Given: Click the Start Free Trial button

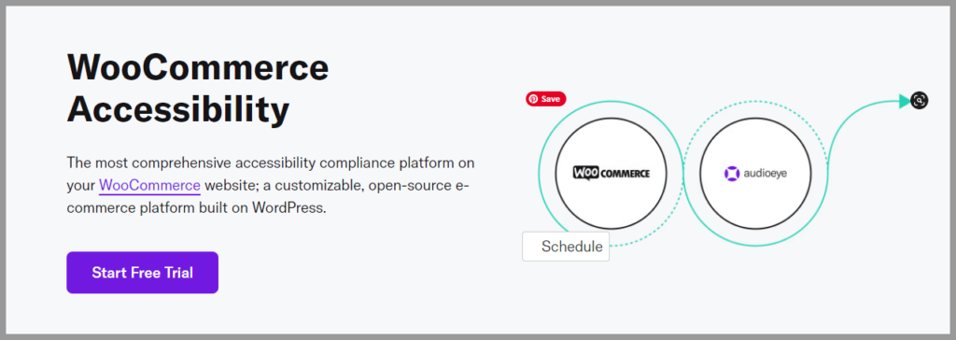Looking at the screenshot, I should pyautogui.click(x=142, y=273).
